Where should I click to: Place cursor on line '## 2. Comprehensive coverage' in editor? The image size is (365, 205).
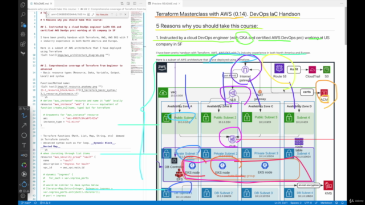(x=82, y=65)
